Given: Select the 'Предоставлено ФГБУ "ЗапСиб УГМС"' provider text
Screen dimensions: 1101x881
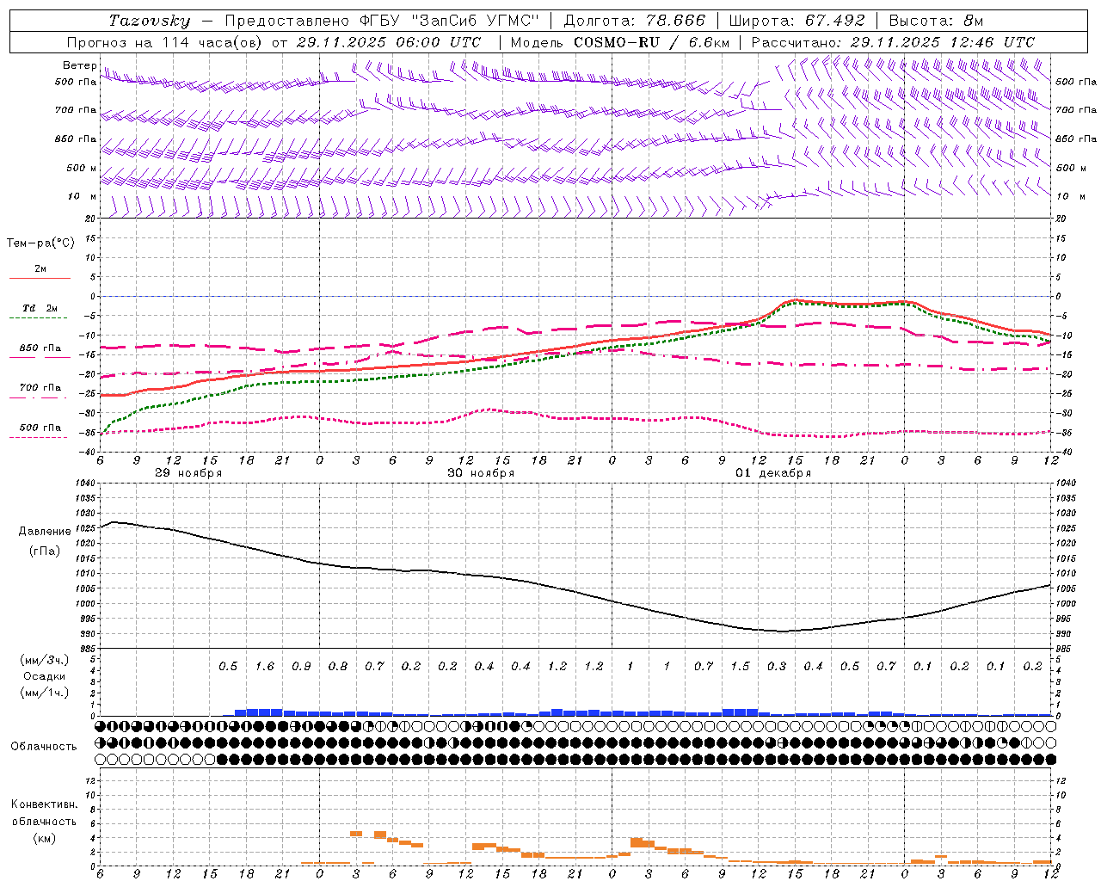Looking at the screenshot, I should point(381,21).
